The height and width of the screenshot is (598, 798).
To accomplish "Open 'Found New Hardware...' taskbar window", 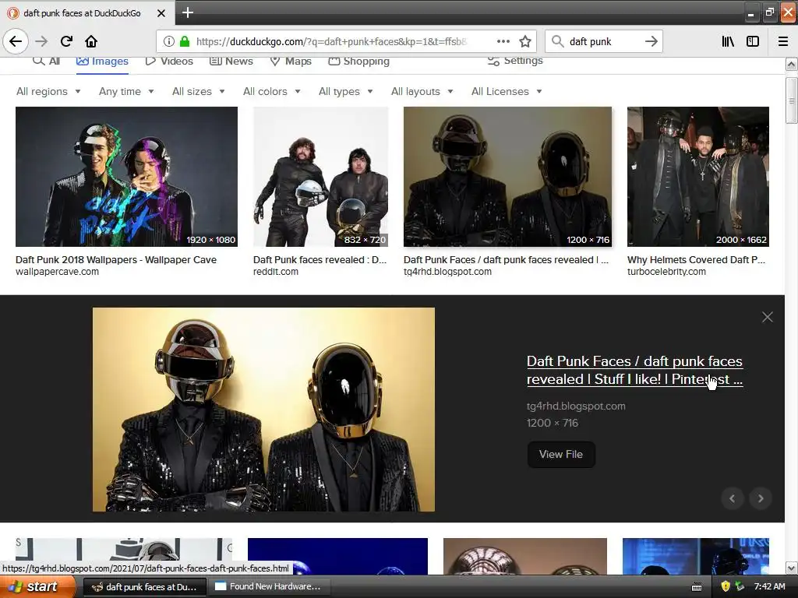I will pyautogui.click(x=268, y=587).
